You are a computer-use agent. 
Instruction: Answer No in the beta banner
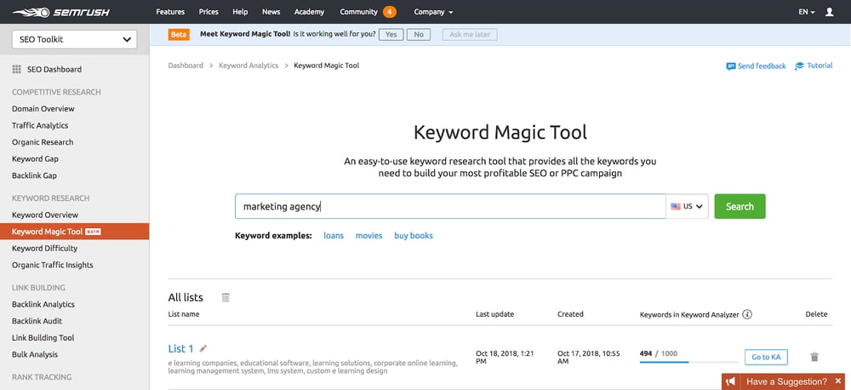point(419,35)
